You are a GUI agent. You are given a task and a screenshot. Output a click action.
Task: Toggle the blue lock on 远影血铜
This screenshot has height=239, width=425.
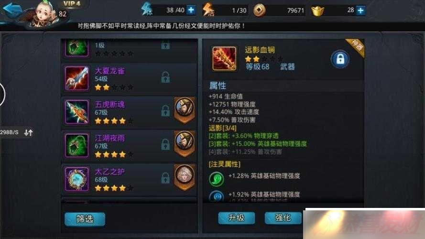(340, 59)
